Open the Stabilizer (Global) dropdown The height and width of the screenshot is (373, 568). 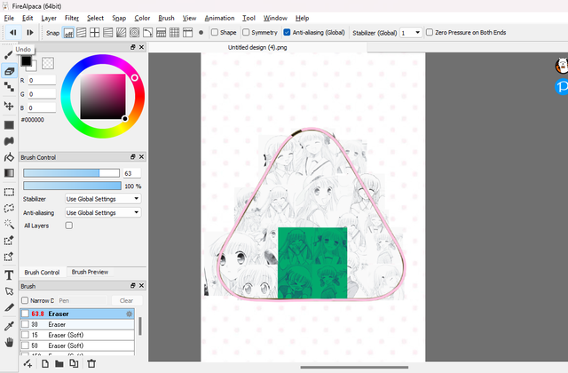click(x=411, y=33)
